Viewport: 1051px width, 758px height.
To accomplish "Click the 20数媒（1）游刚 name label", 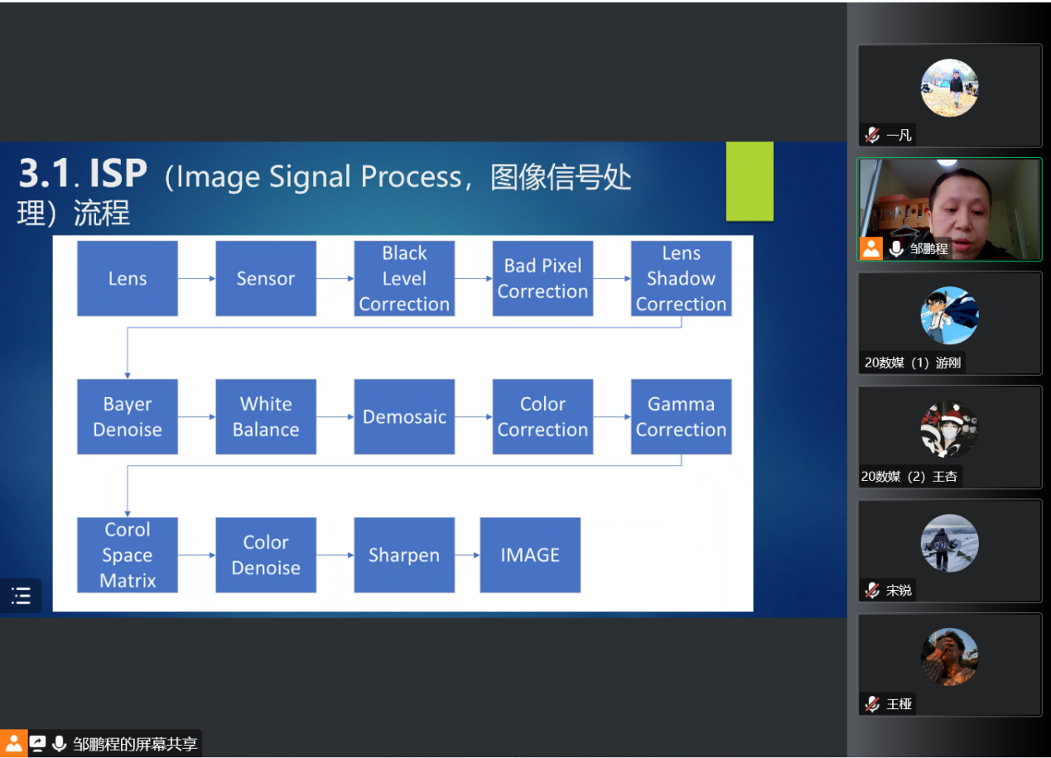I will coord(913,362).
